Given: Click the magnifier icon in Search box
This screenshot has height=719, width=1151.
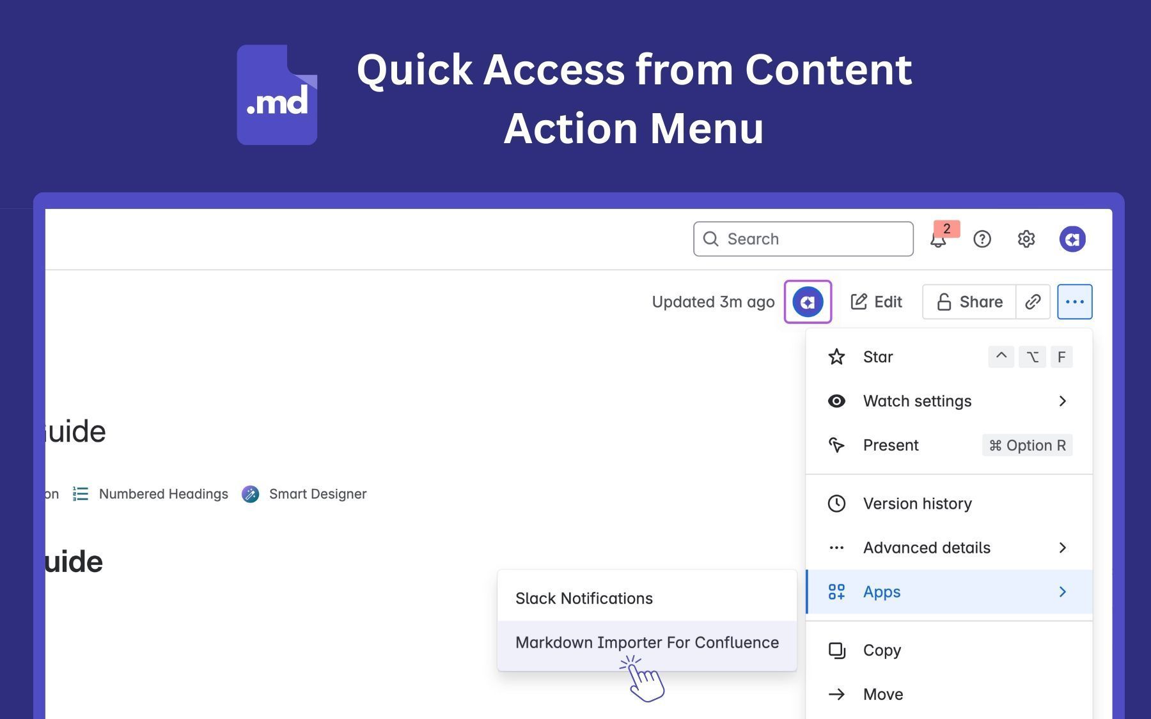Looking at the screenshot, I should pyautogui.click(x=710, y=239).
